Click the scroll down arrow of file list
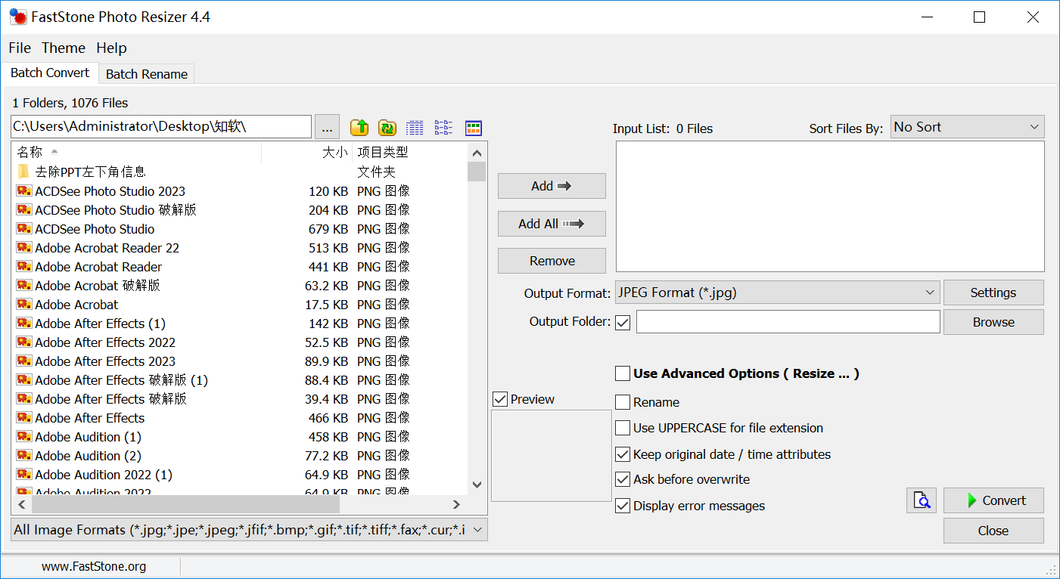1060x579 pixels. 477,485
